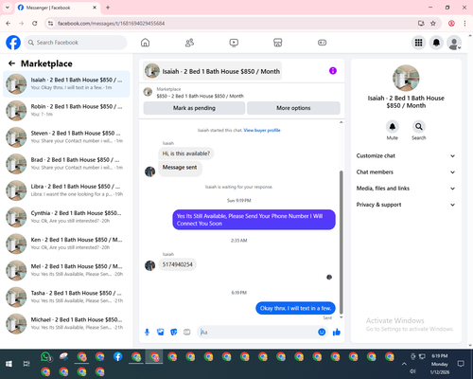Open the Marketplace storefront icon
Screen dimensions: 473x379
[x=278, y=43]
